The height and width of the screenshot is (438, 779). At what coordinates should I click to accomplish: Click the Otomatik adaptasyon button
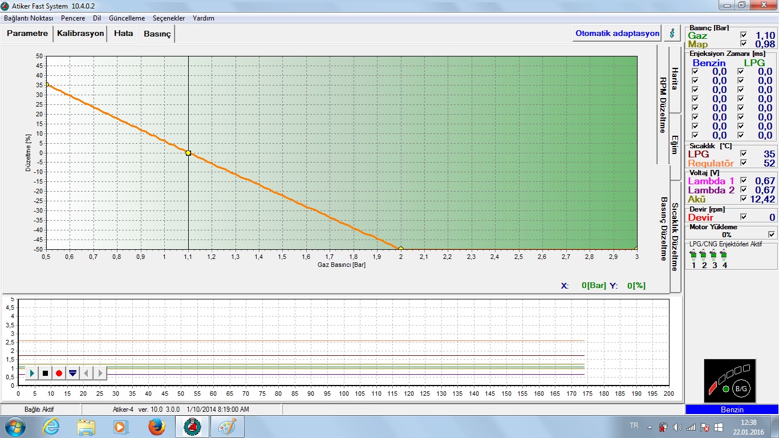coord(617,33)
